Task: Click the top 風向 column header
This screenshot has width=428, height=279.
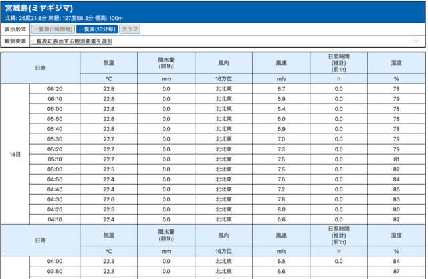Action: (x=223, y=63)
